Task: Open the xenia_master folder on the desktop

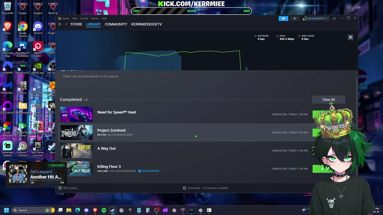Action: pos(22,107)
